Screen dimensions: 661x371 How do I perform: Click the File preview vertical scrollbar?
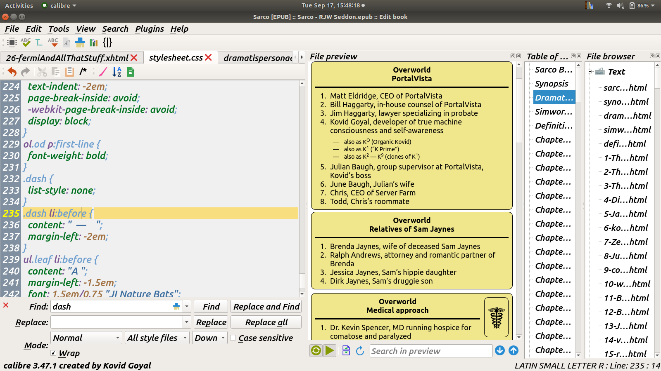[519, 201]
